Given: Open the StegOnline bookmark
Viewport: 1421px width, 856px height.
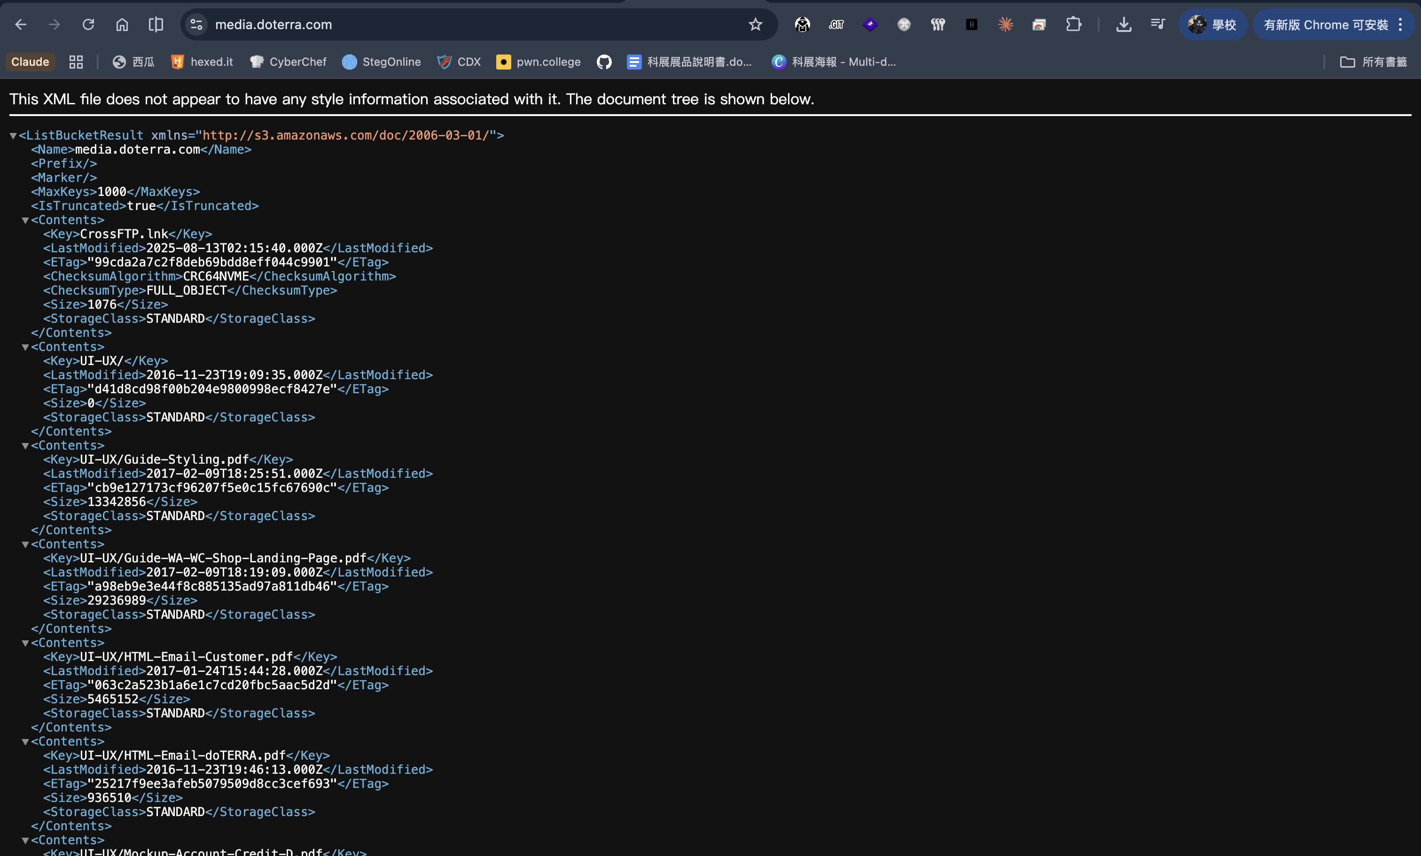Looking at the screenshot, I should pos(382,62).
